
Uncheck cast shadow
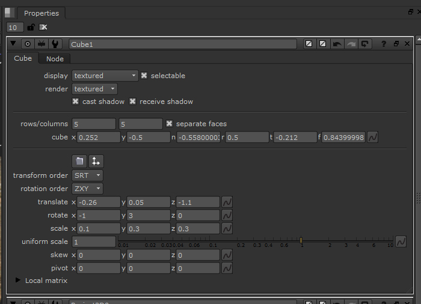tap(76, 102)
